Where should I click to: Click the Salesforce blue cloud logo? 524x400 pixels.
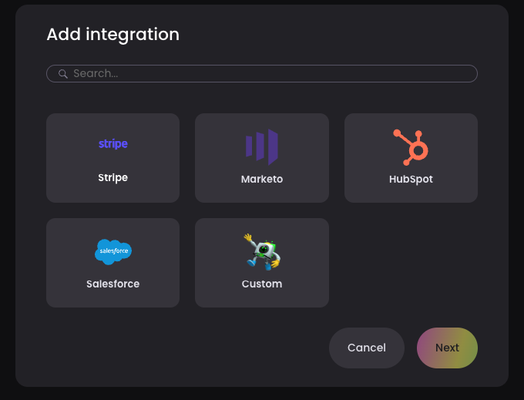coord(113,251)
